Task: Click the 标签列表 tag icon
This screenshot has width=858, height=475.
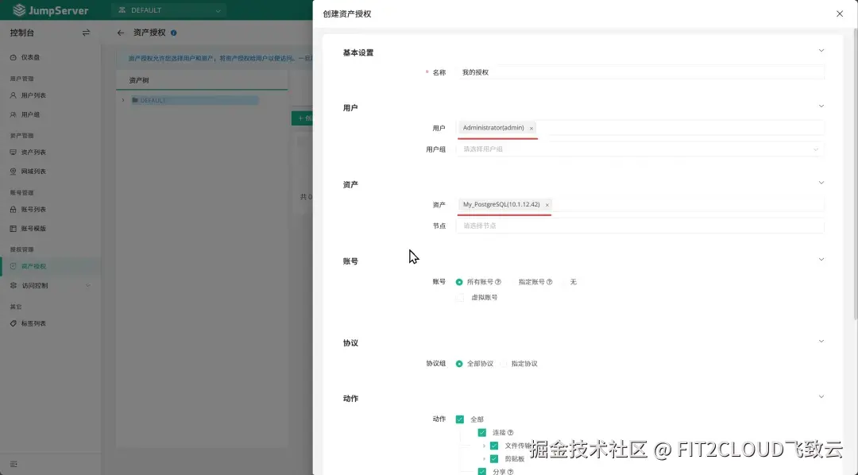Action: [14, 323]
